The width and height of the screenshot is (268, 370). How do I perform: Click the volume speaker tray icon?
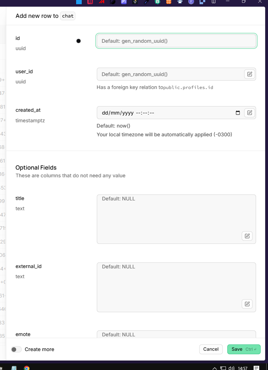[x=232, y=368]
